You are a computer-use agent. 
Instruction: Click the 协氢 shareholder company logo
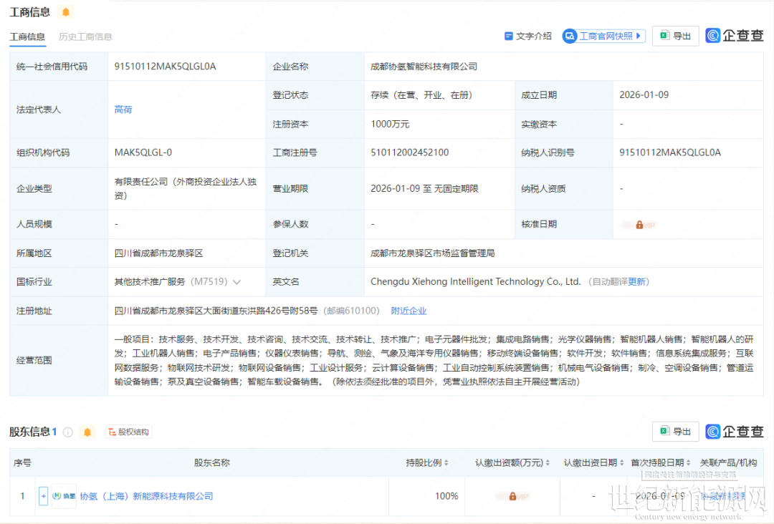click(x=64, y=496)
